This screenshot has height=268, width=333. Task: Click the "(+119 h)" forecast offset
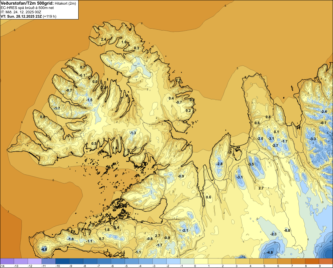[x=50, y=16]
